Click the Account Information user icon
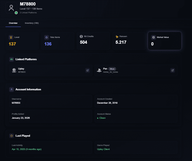This screenshot has height=161, width=192. [x=12, y=89]
